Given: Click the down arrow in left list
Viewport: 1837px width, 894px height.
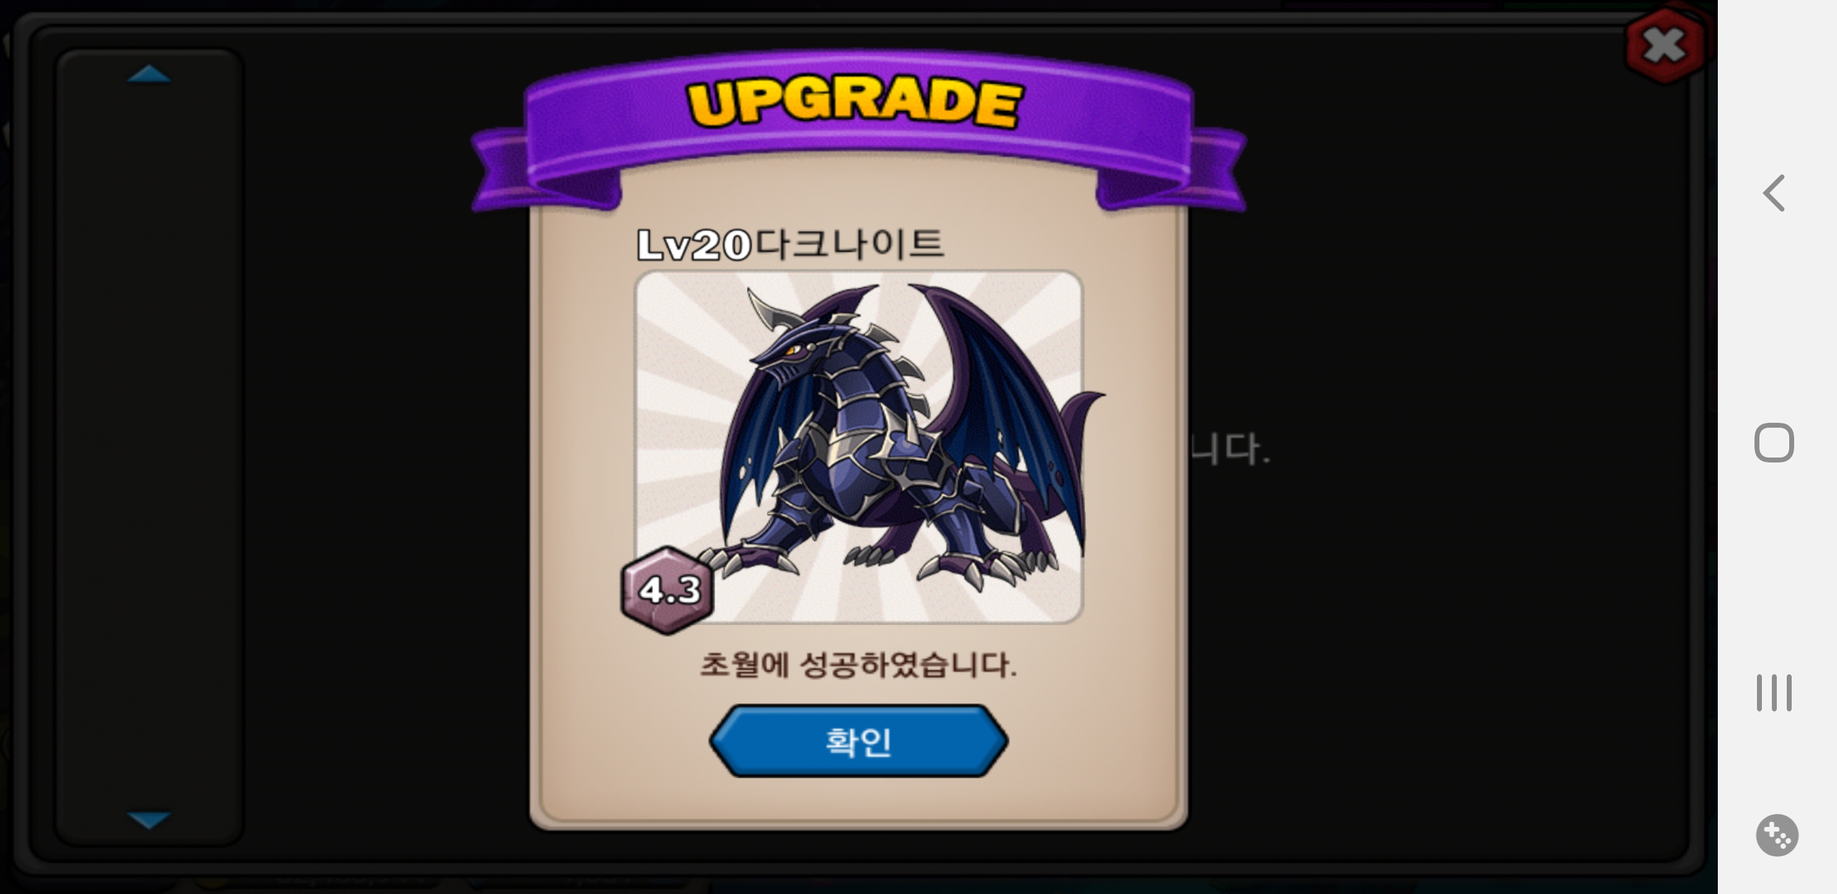Looking at the screenshot, I should click(x=148, y=819).
